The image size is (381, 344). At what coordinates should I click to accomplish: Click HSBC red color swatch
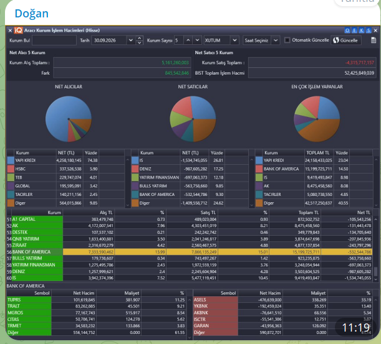pyautogui.click(x=11, y=169)
